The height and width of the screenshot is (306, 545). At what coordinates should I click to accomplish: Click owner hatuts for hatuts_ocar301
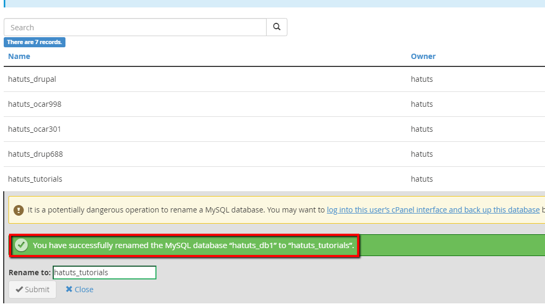click(x=422, y=129)
